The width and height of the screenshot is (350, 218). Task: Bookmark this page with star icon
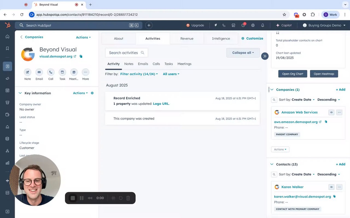[284, 14]
